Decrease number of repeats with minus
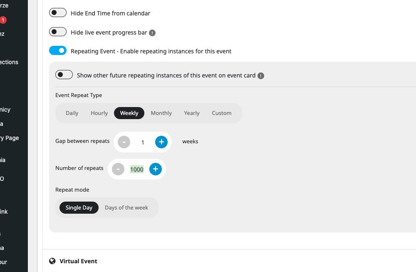The image size is (416, 272). click(118, 169)
